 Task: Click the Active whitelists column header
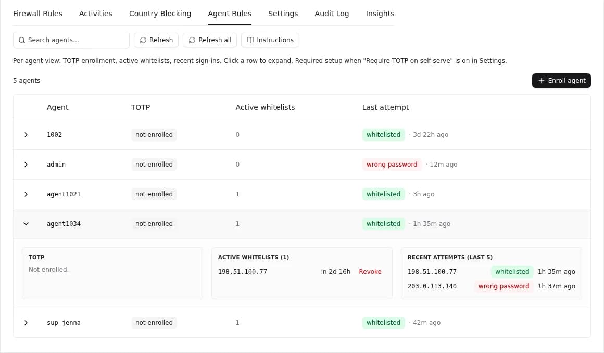[265, 108]
